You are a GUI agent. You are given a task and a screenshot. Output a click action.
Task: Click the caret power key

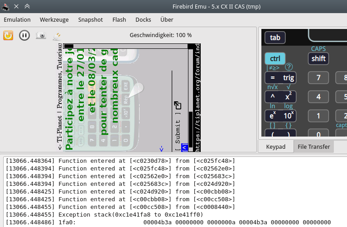272,97
